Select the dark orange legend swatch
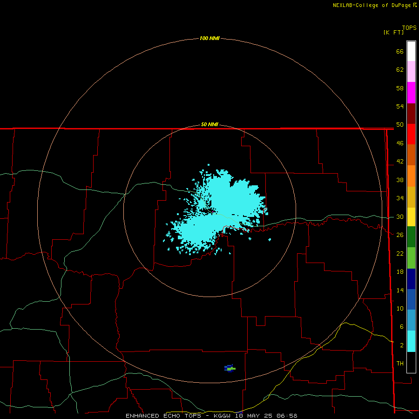Image resolution: width=419 pixels, height=419 pixels. click(411, 155)
